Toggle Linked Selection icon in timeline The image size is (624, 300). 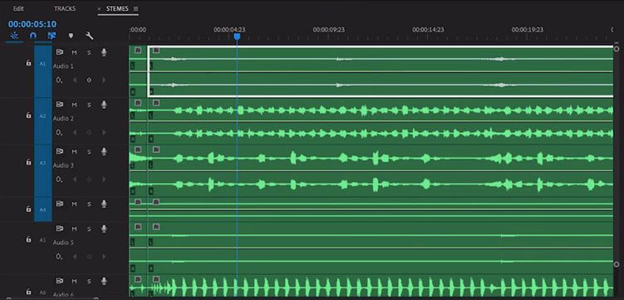pos(52,36)
